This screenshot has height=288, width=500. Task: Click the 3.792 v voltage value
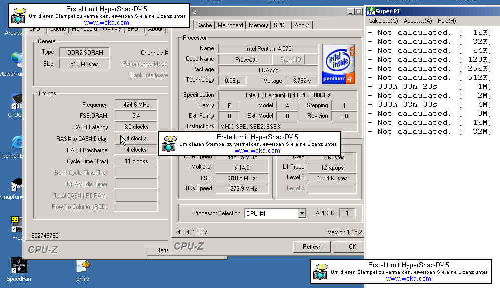coord(301,81)
